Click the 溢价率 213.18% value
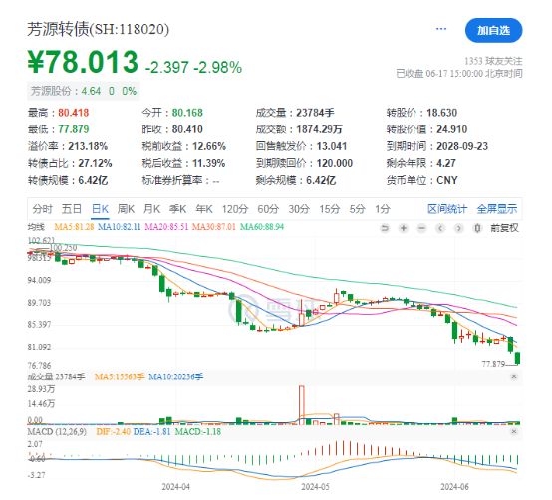Screen dimensions: 552x500 [88, 146]
